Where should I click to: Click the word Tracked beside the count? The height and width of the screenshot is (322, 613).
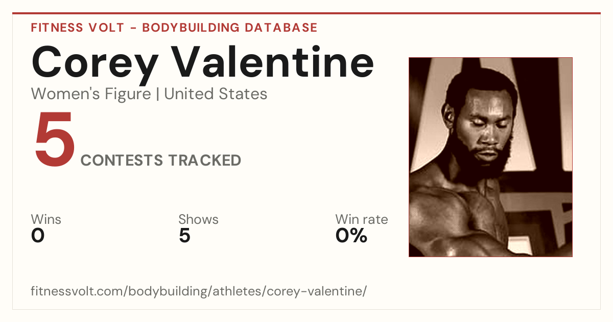pos(205,160)
